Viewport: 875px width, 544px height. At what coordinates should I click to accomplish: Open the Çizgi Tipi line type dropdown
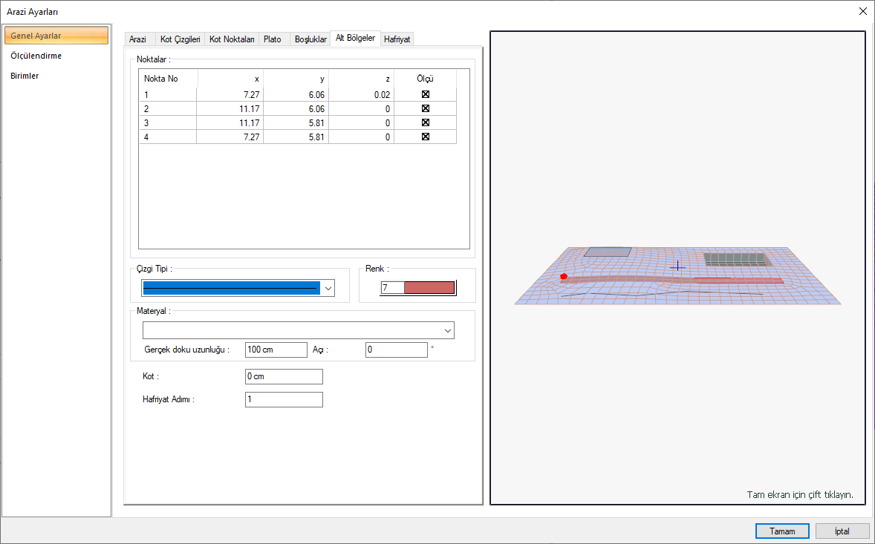click(x=328, y=288)
